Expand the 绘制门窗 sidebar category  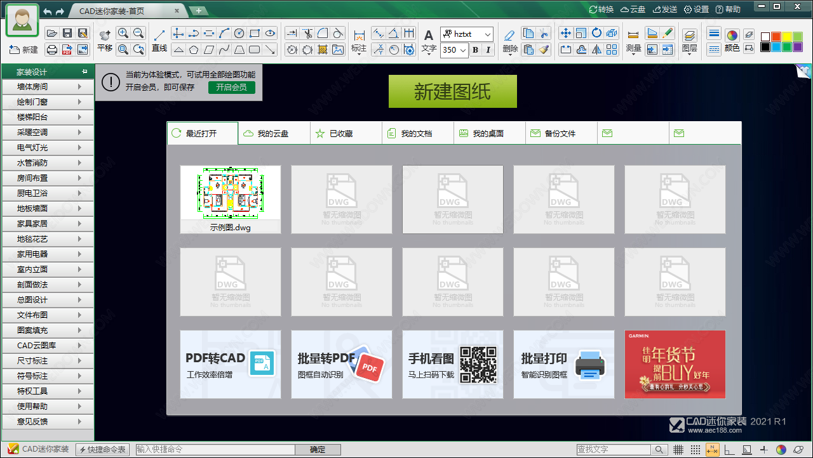(x=48, y=101)
